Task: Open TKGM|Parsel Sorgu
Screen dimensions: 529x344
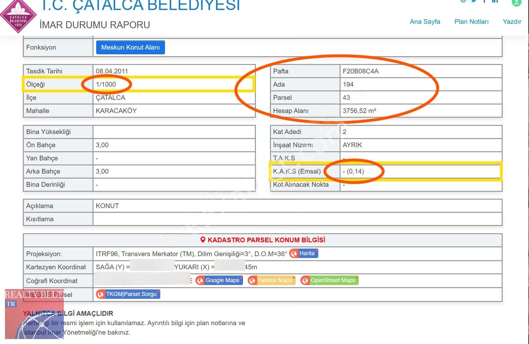Action: click(131, 294)
